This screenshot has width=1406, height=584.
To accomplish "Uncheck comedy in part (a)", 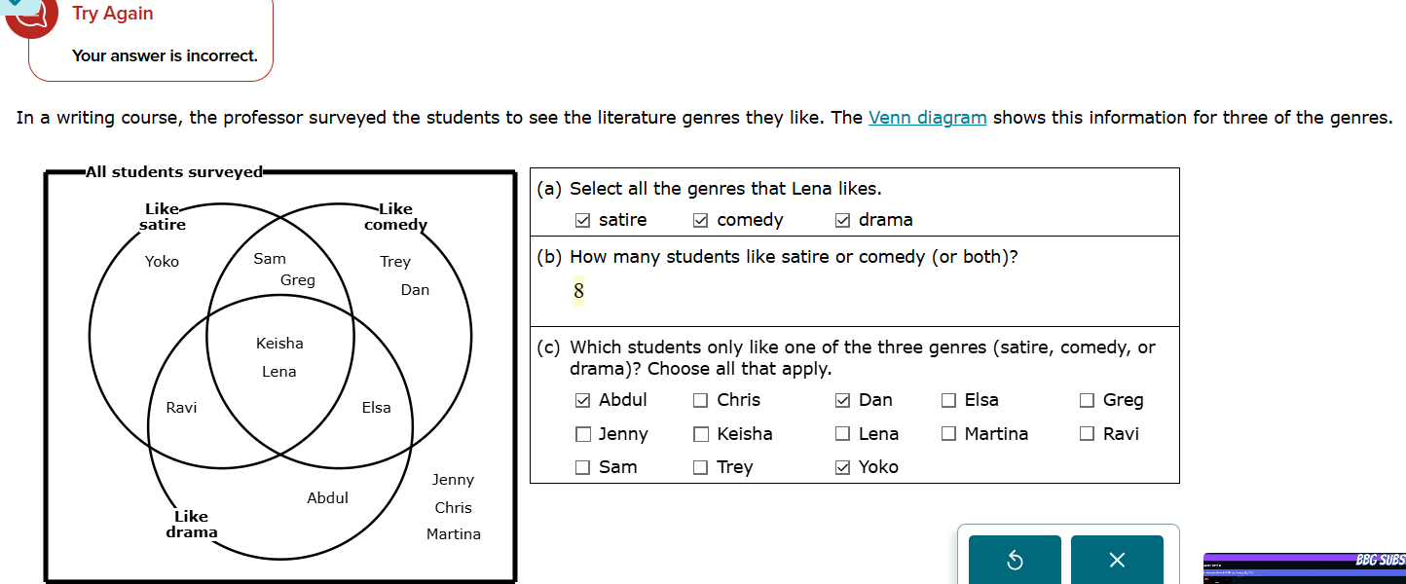I will pos(700,219).
